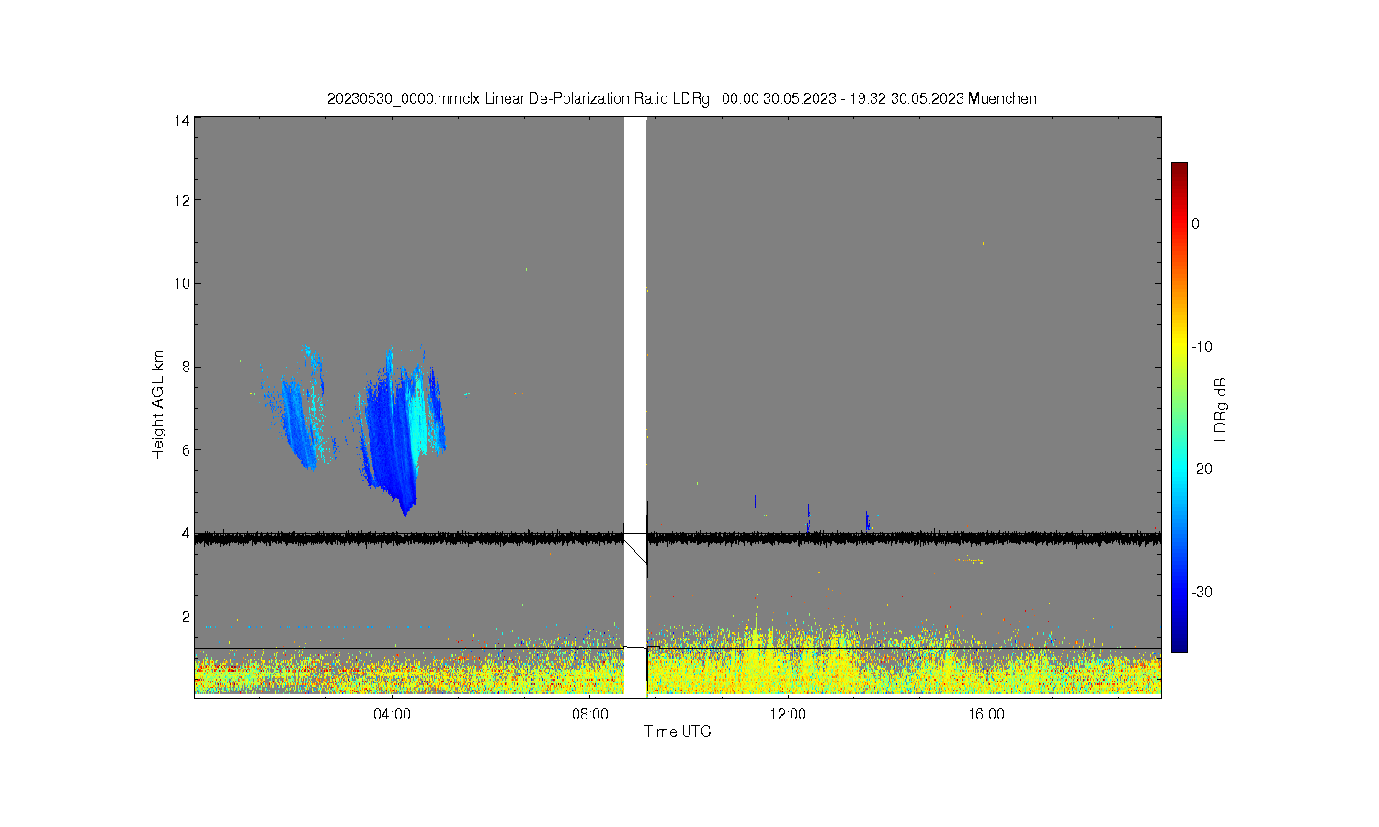Click the dark blue bottom of colorbar
The width and height of the screenshot is (1379, 827).
tap(1179, 645)
